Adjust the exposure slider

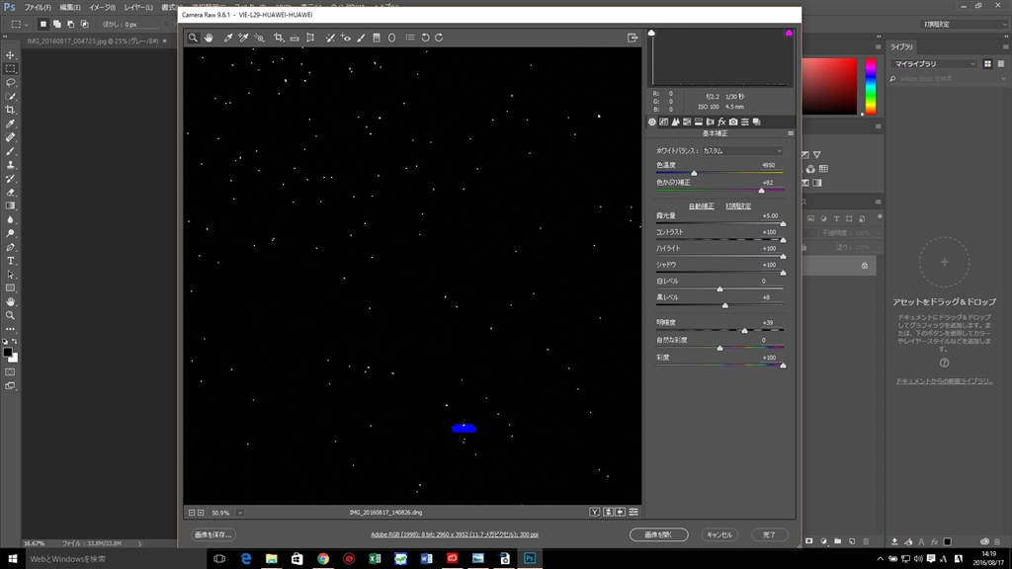[783, 224]
